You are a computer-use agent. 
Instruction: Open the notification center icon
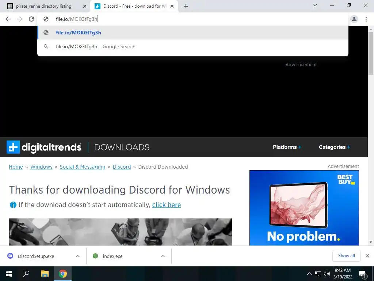point(362,274)
